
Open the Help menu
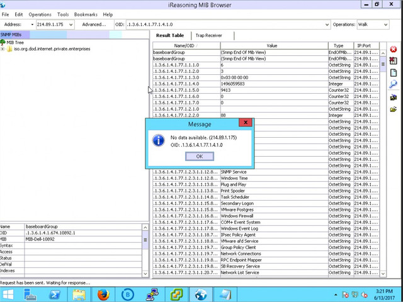[108, 14]
